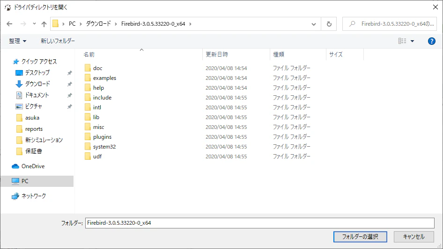Click ダウンロード in the address breadcrumb
The image size is (443, 249).
(98, 24)
